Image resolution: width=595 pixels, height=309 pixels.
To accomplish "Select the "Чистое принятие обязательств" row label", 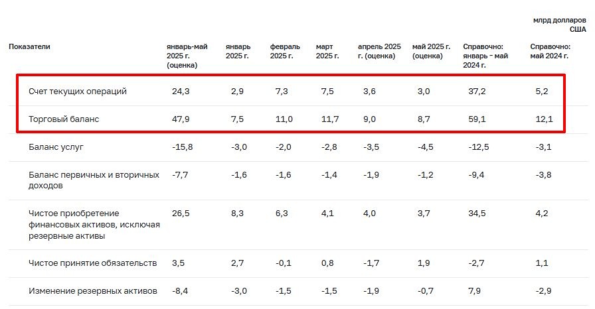I will (x=93, y=263).
